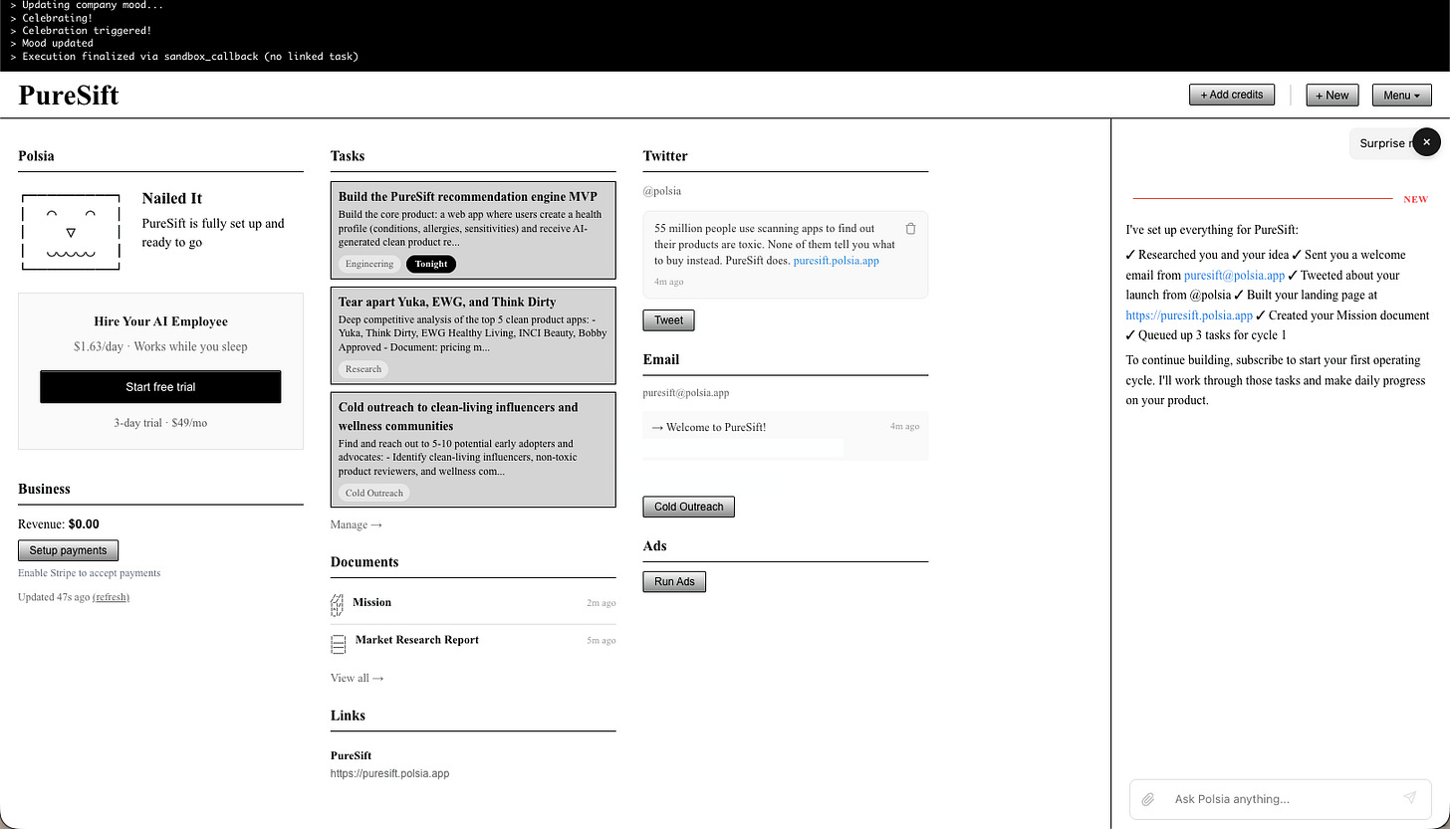The image size is (1450, 829).
Task: Delete the tweet with the trash icon
Action: (x=910, y=228)
